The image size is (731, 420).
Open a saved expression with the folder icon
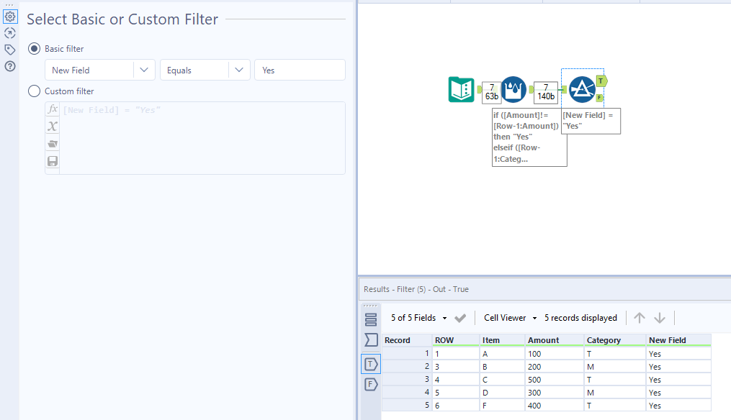click(x=51, y=143)
